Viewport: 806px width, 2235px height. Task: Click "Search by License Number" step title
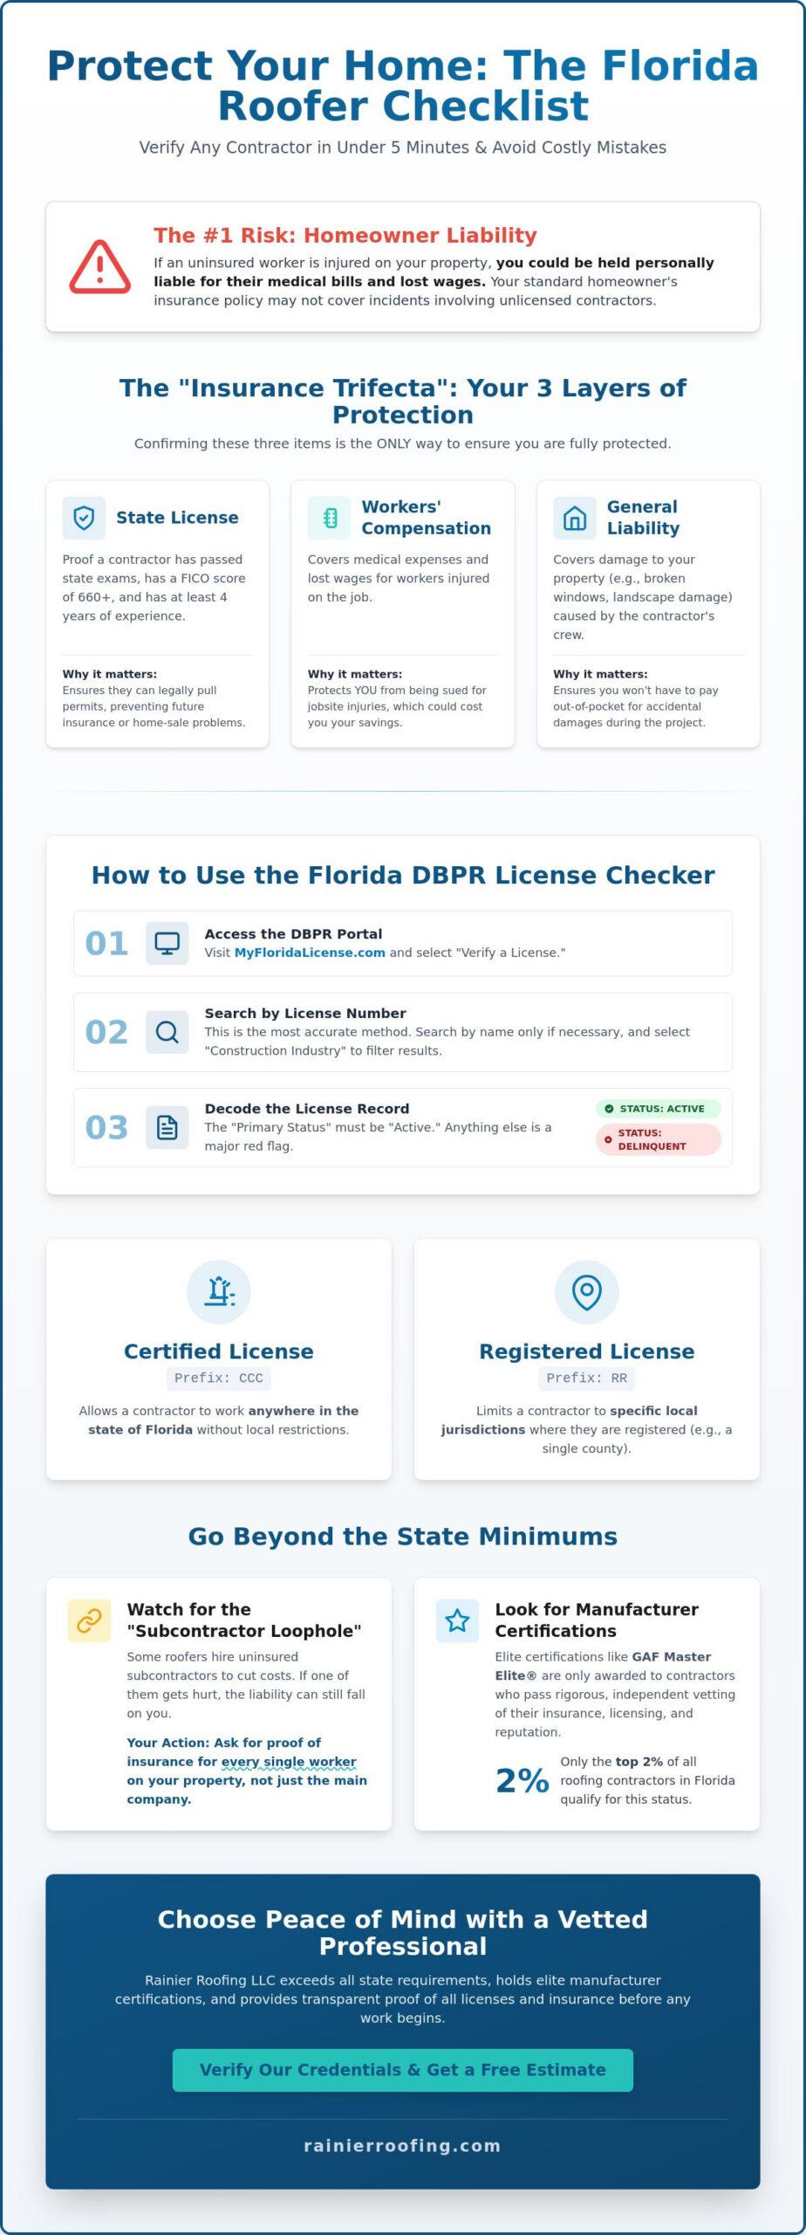point(305,1013)
